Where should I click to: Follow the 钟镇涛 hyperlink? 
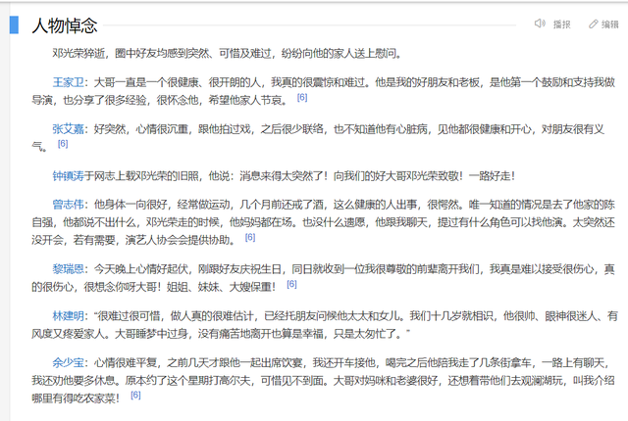pos(68,176)
